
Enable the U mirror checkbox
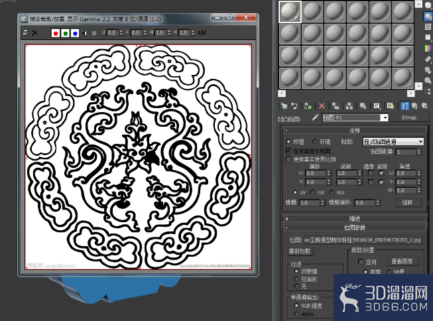371,173
